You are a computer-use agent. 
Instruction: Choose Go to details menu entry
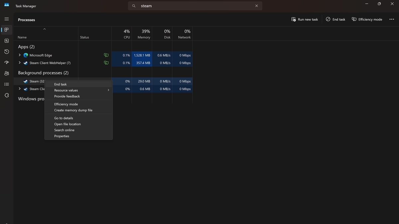78,118
